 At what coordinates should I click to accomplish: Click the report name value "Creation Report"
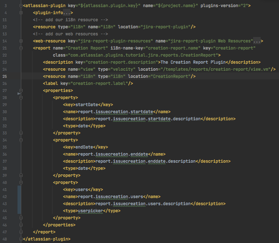coord(87,48)
